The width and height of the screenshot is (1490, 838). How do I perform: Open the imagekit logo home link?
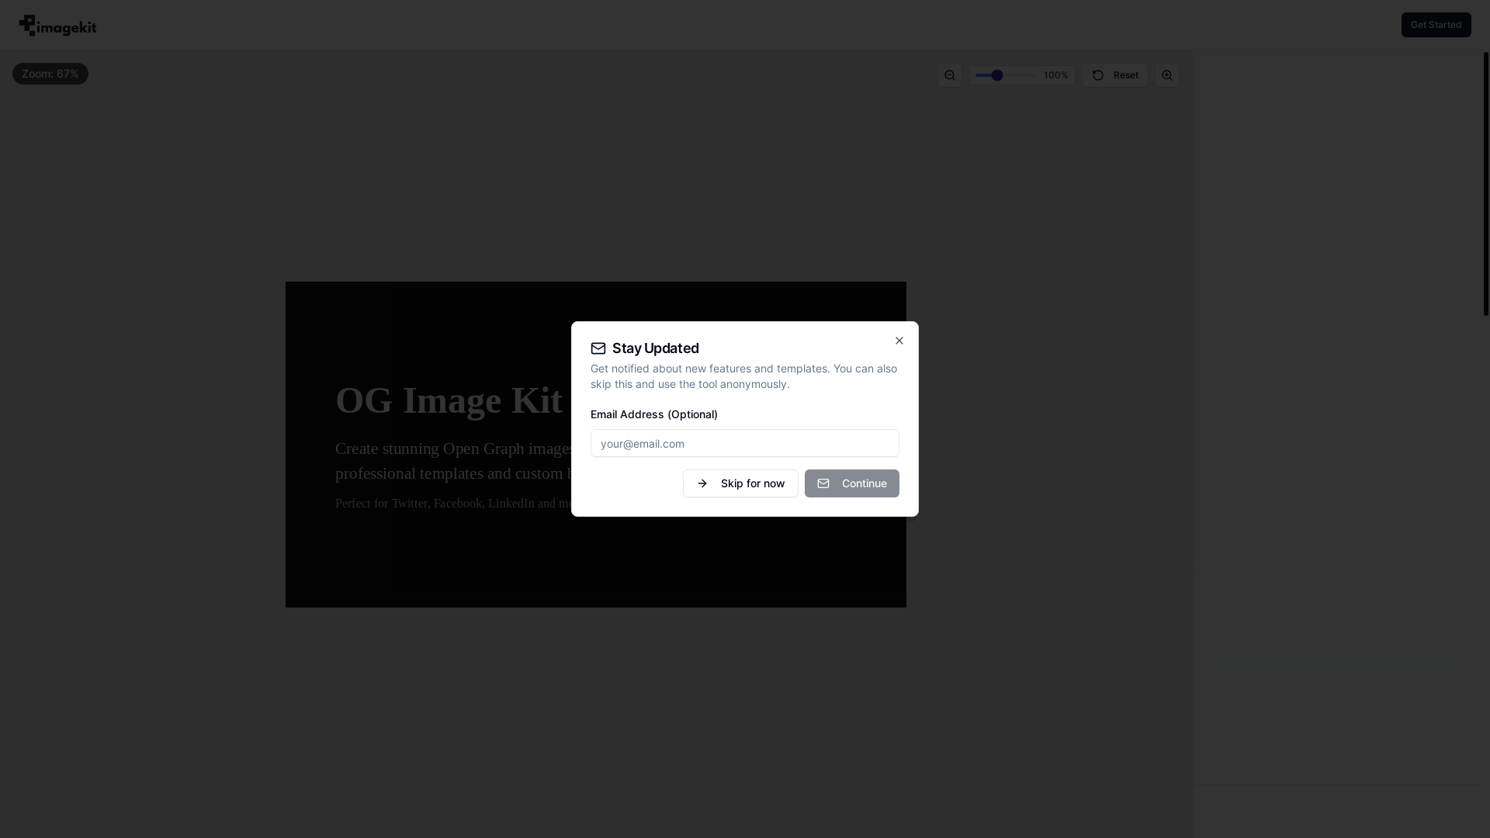58,26
